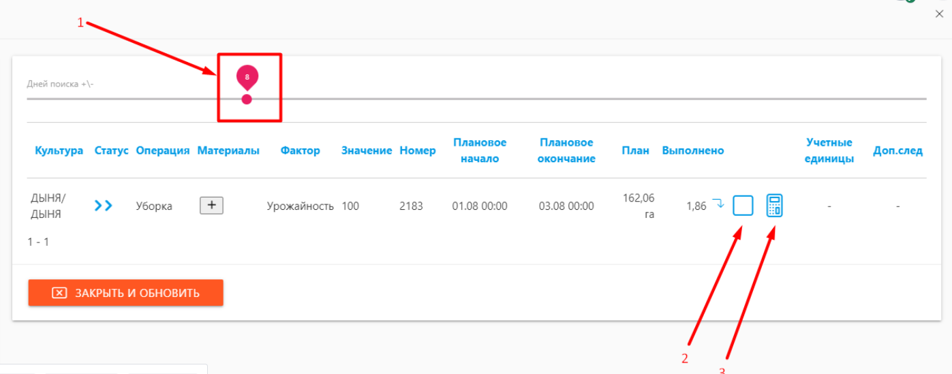The image size is (952, 374).
Task: Click the 01.08 00:00 start date
Action: pos(480,206)
